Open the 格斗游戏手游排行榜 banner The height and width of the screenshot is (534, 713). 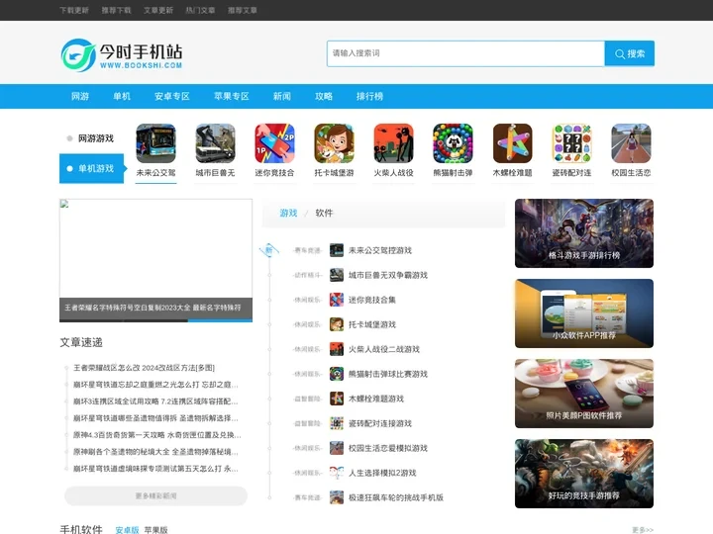[x=584, y=233]
